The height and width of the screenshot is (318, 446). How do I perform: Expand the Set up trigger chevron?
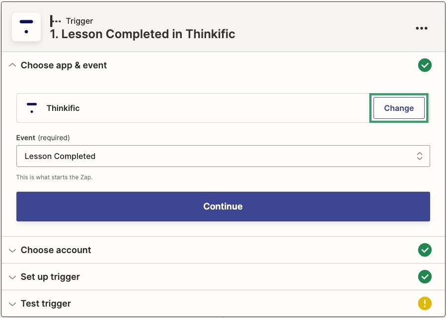coord(12,277)
